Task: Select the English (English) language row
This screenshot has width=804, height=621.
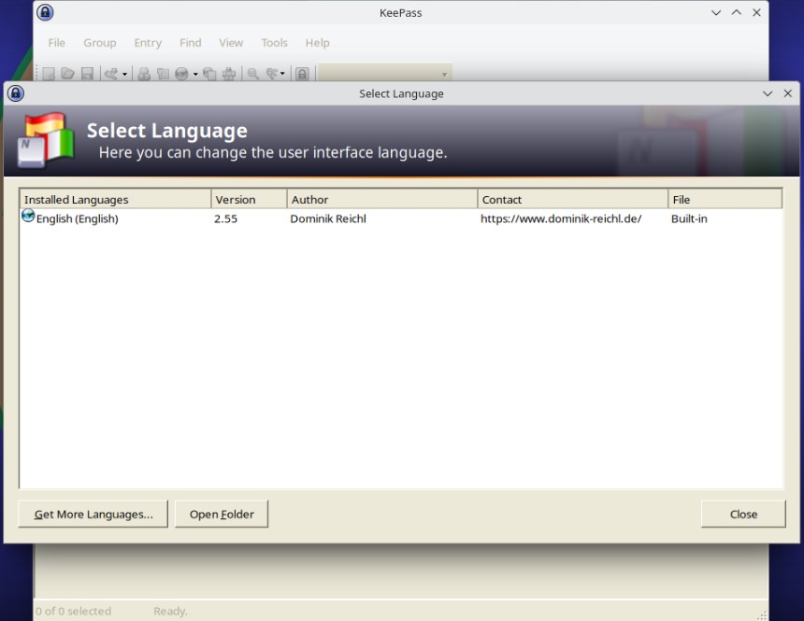Action: click(x=401, y=219)
